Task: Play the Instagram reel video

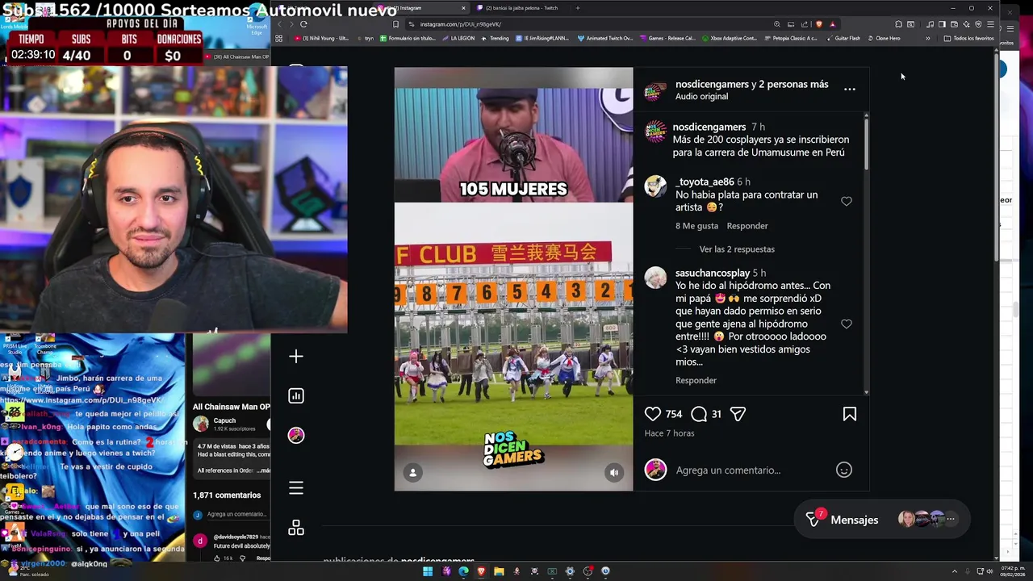Action: click(513, 279)
